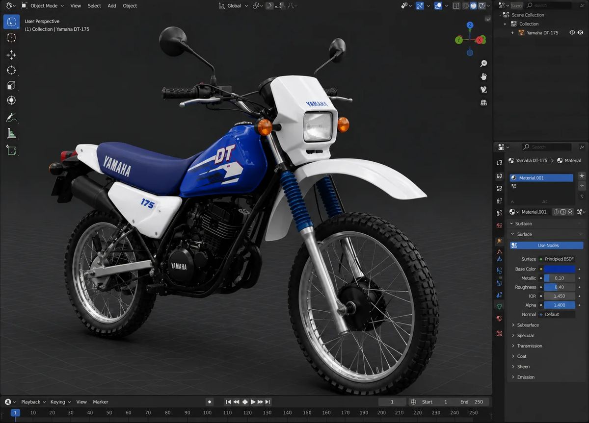The height and width of the screenshot is (423, 589).
Task: Open the timeline Playback menu
Action: coord(33,402)
